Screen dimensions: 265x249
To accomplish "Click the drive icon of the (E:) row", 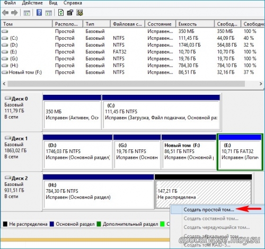I will (x=5, y=52).
